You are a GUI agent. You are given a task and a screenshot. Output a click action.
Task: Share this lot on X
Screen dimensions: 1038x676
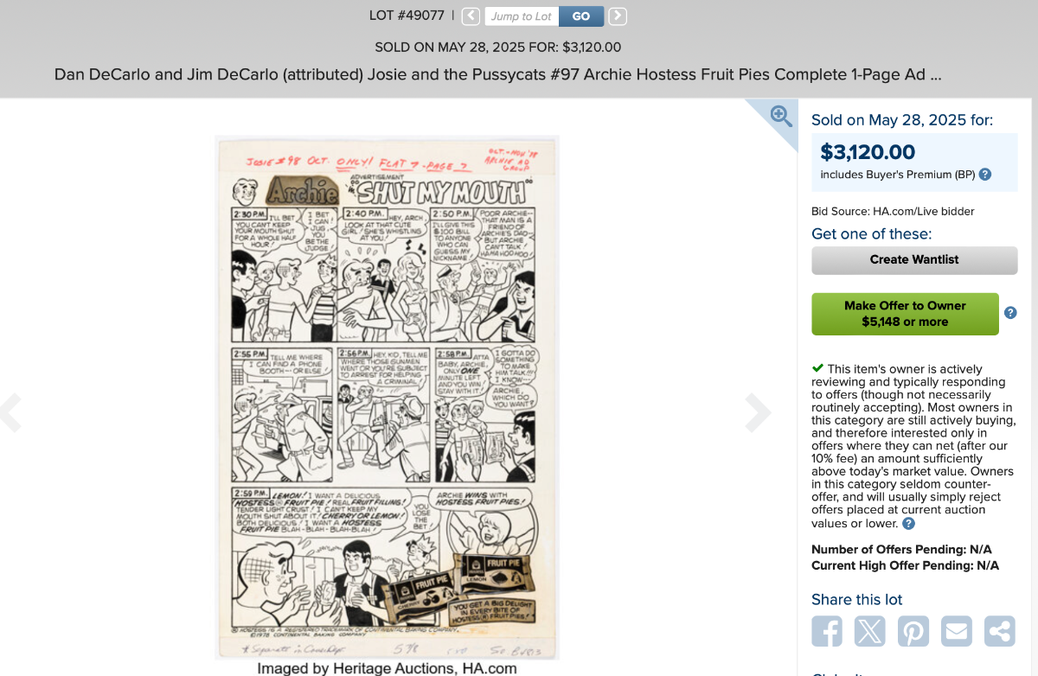tap(870, 631)
